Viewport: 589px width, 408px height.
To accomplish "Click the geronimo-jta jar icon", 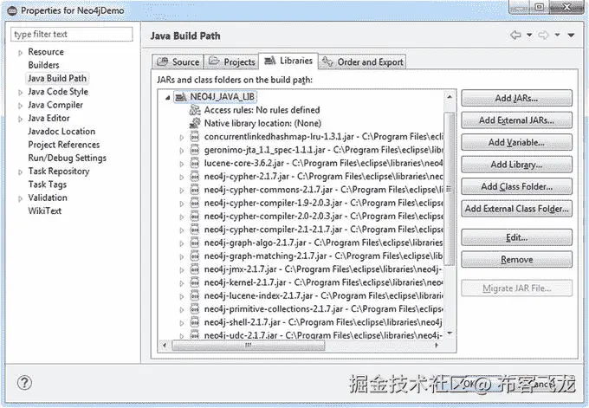I will [195, 150].
